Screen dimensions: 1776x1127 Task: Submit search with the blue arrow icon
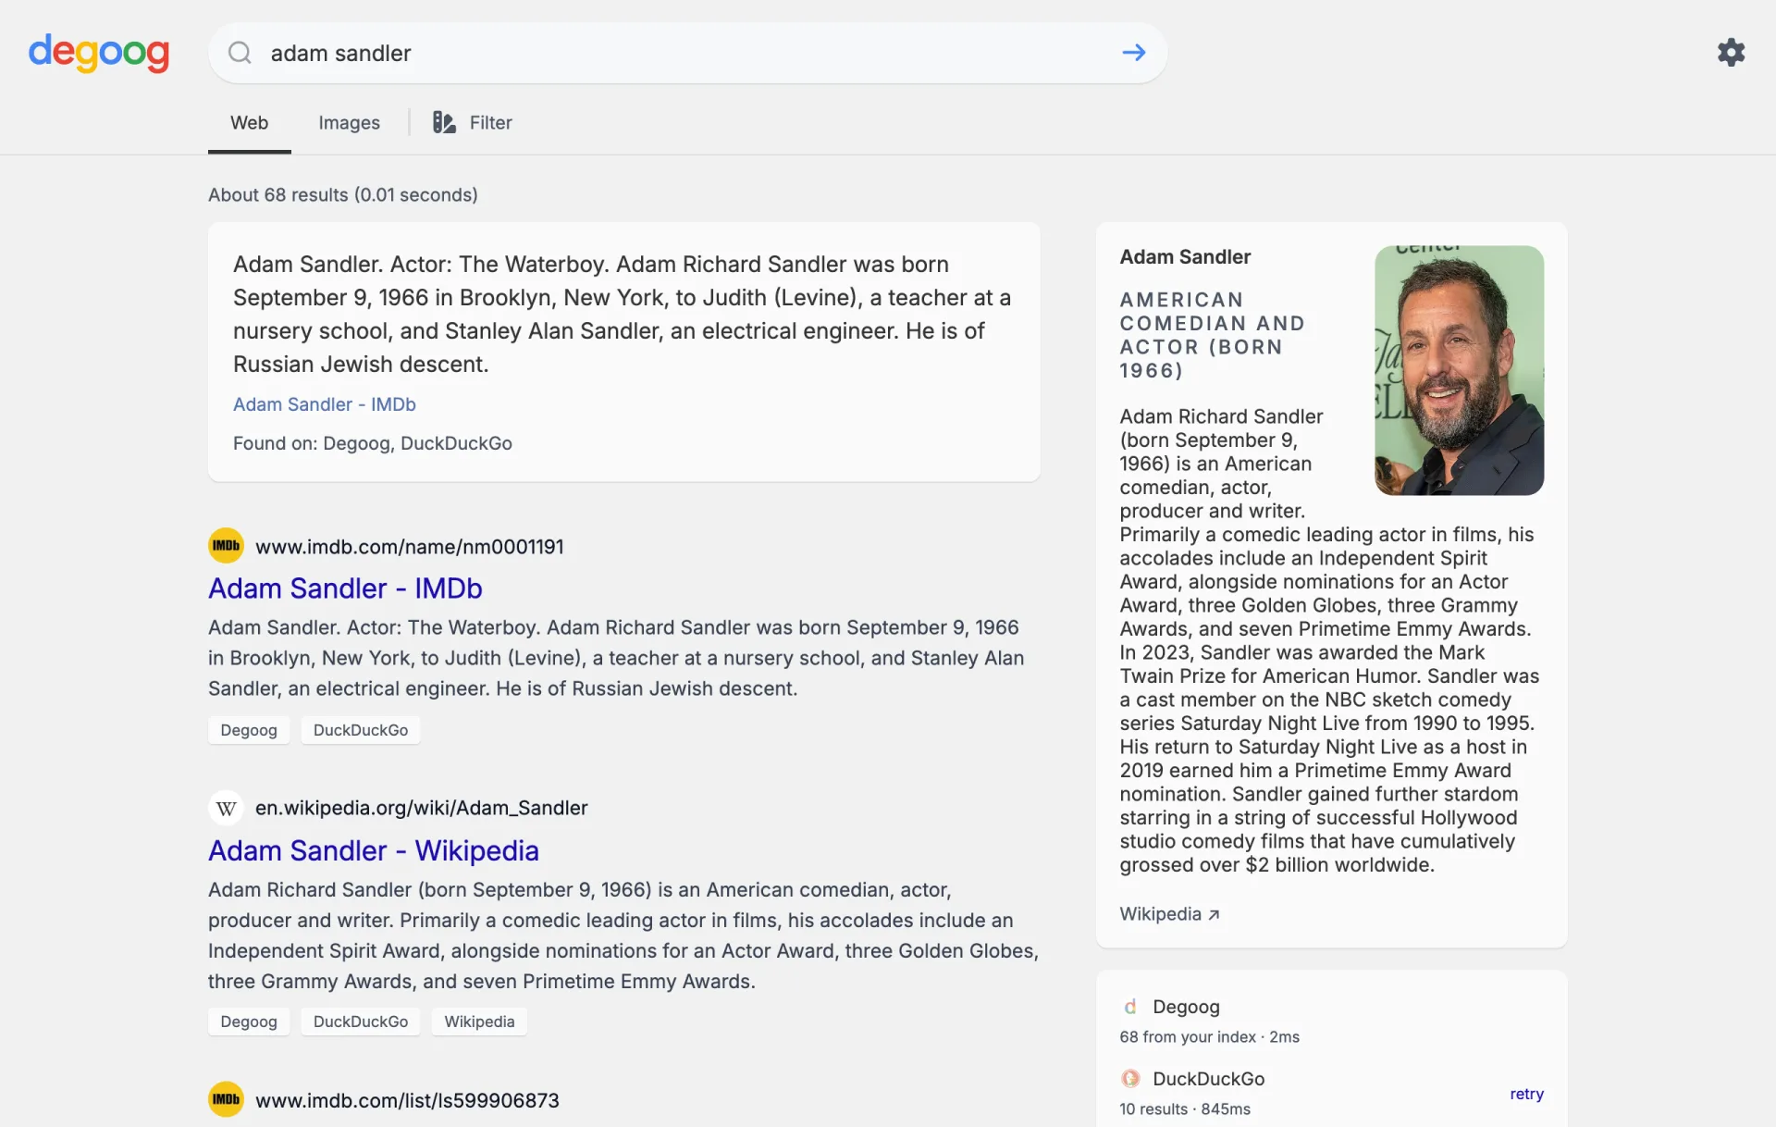click(1134, 53)
